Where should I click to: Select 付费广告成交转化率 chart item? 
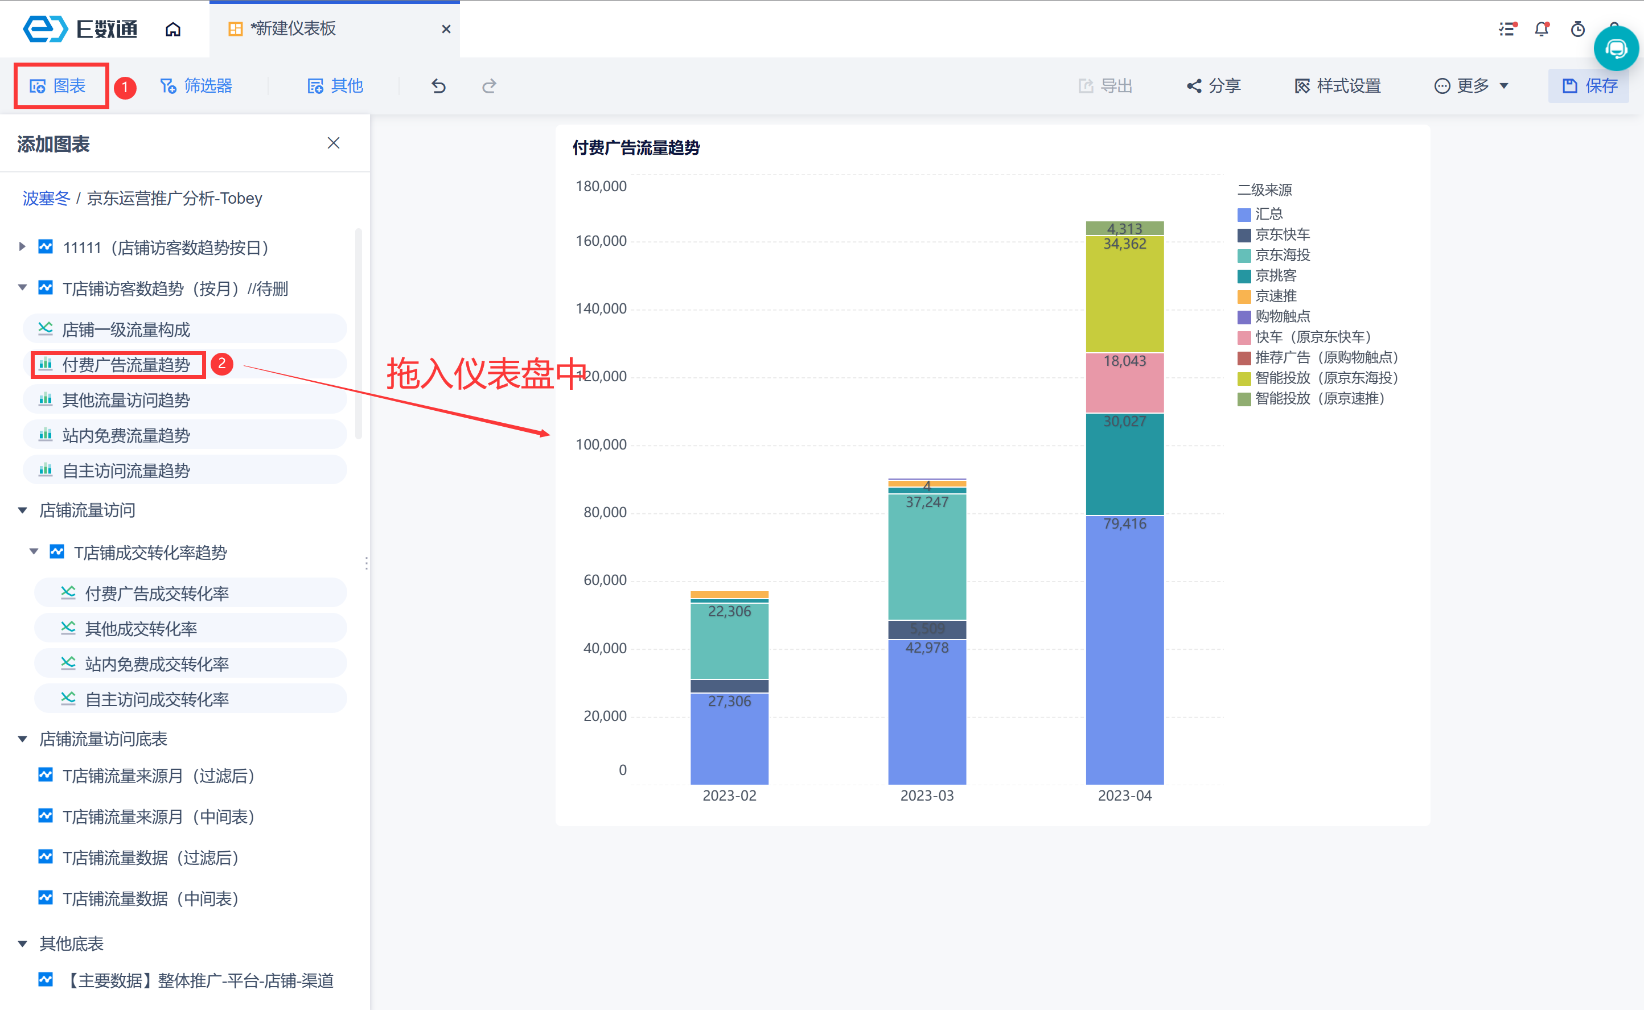click(157, 593)
